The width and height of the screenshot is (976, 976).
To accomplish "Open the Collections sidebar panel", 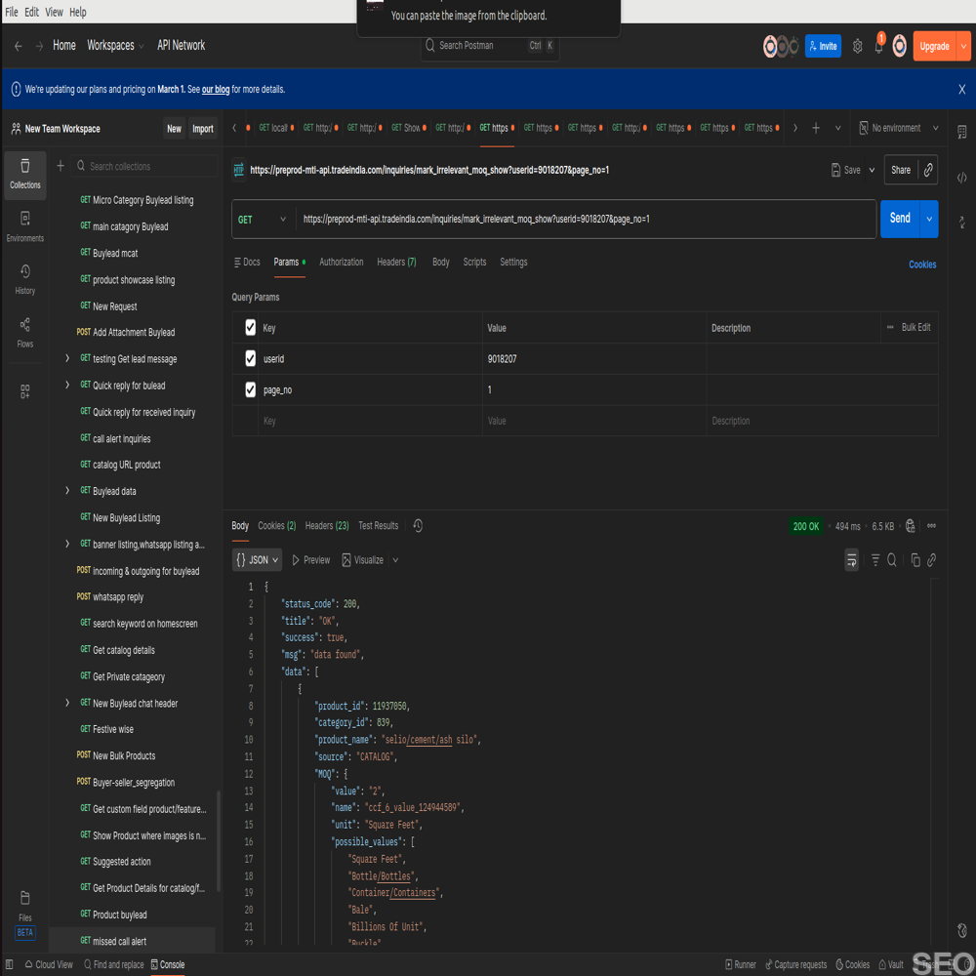I will [x=25, y=175].
